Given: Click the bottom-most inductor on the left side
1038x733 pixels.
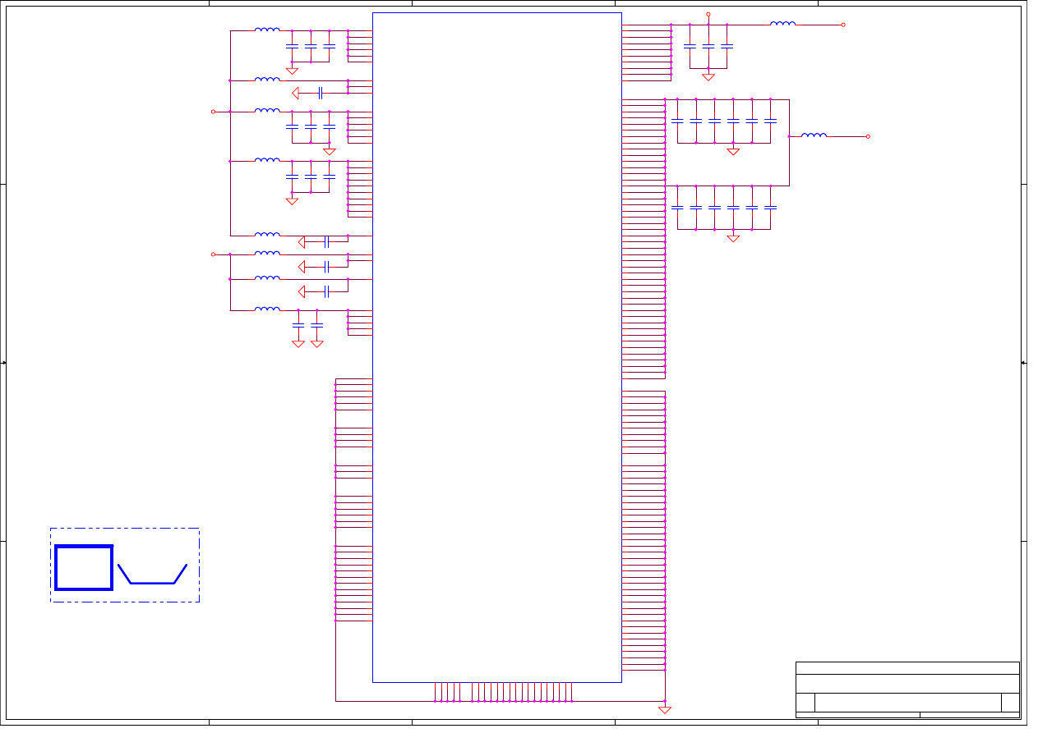Looking at the screenshot, I should (x=266, y=309).
